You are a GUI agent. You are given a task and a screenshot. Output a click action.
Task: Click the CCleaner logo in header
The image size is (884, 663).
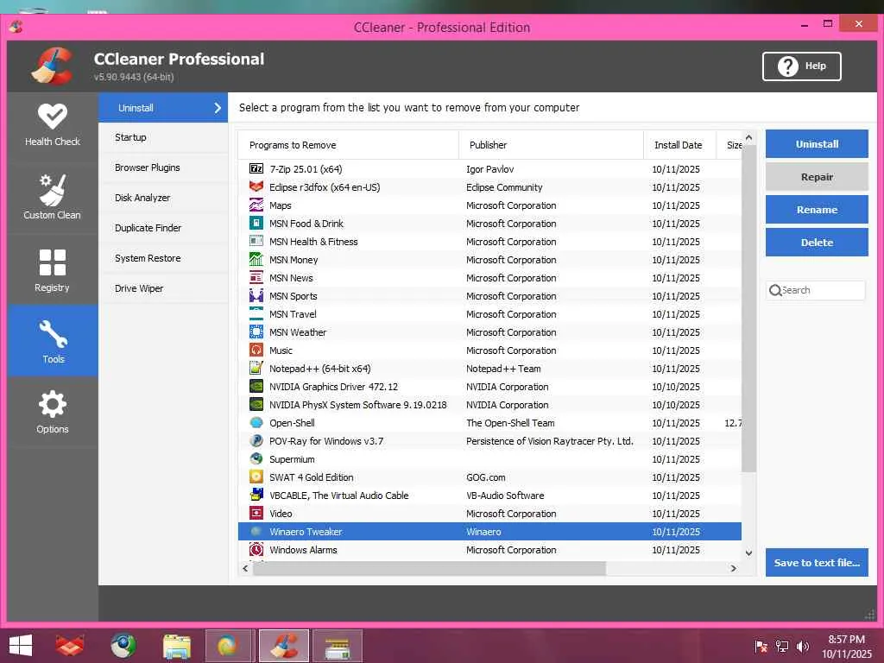tap(51, 66)
